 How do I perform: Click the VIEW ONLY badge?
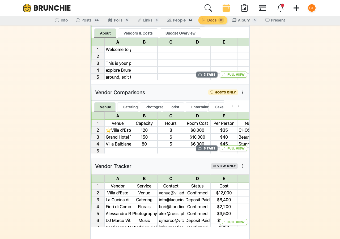224,166
